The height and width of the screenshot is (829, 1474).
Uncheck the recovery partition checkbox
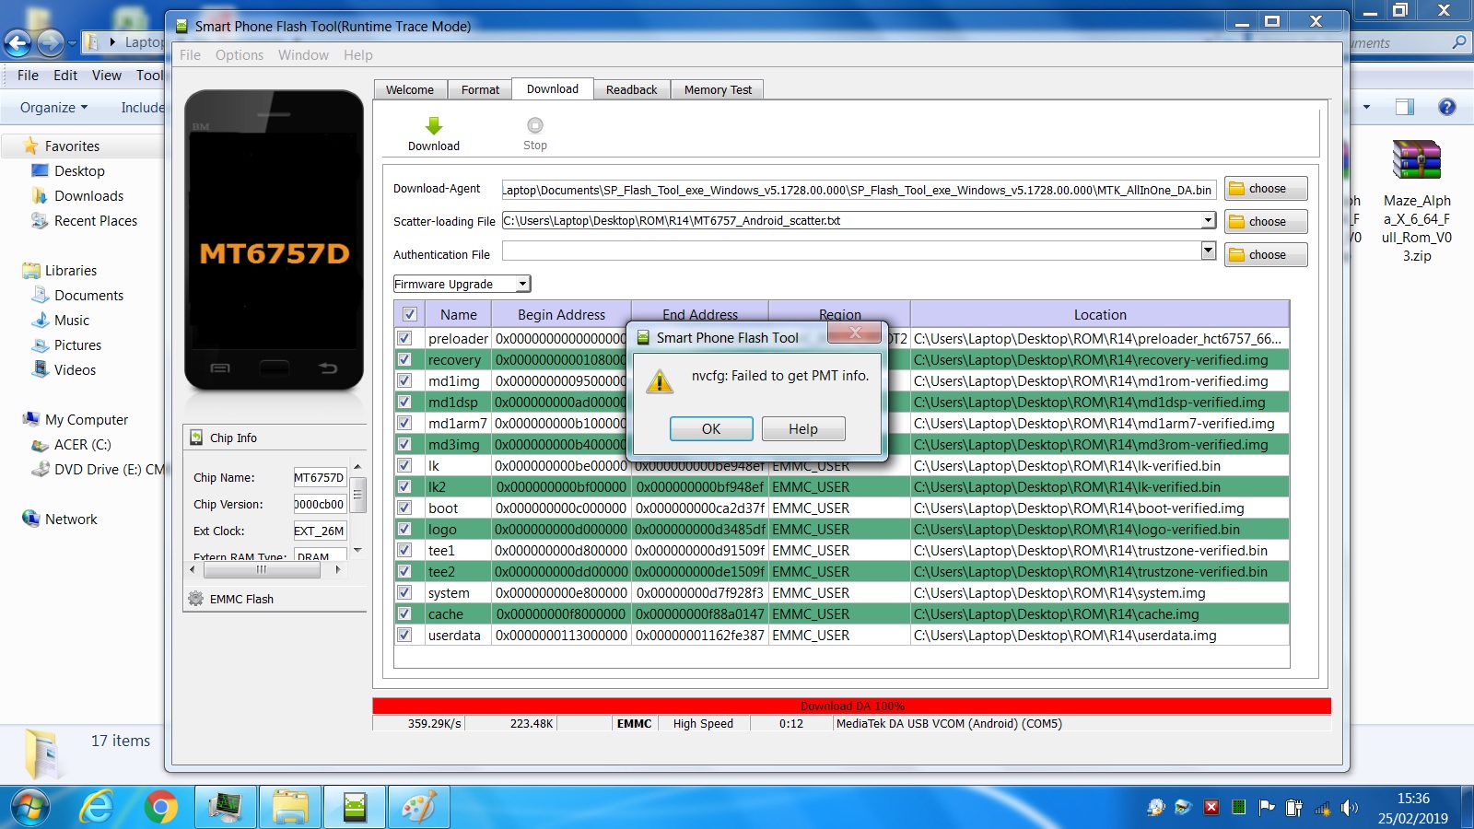[404, 359]
